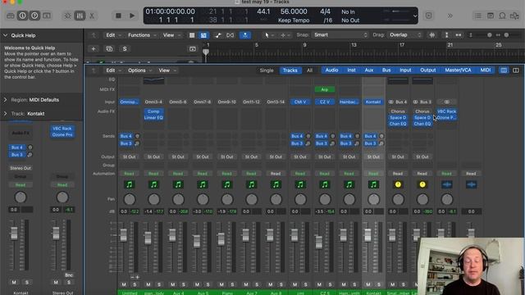Toggle the Catch Playhead button
525x295 pixels.
tap(245, 35)
